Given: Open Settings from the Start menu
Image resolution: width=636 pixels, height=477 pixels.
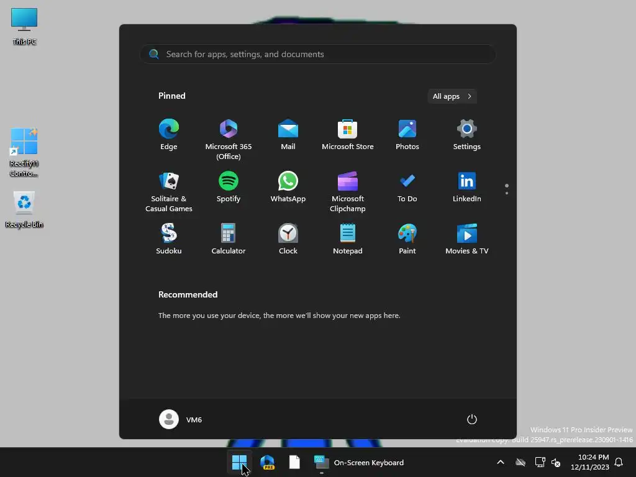Looking at the screenshot, I should 467,135.
